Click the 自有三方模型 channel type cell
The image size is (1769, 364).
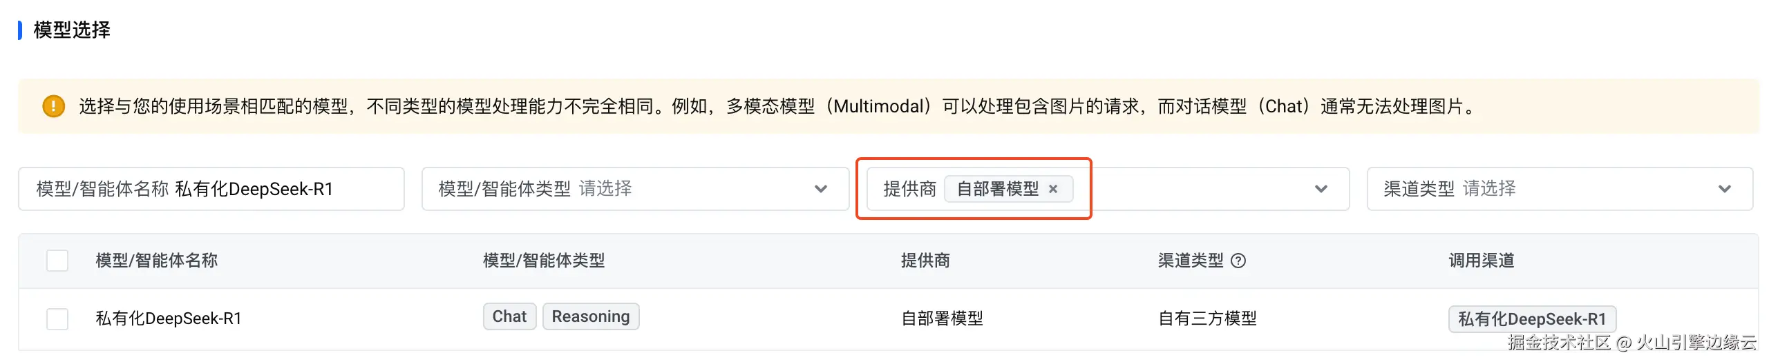(x=1207, y=318)
